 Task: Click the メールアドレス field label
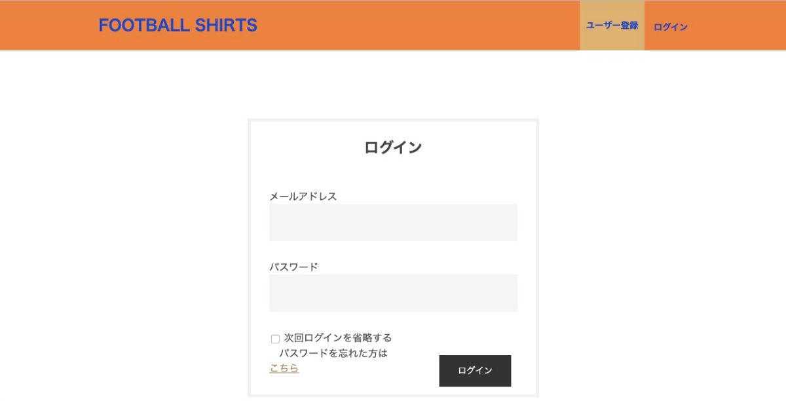(x=303, y=196)
